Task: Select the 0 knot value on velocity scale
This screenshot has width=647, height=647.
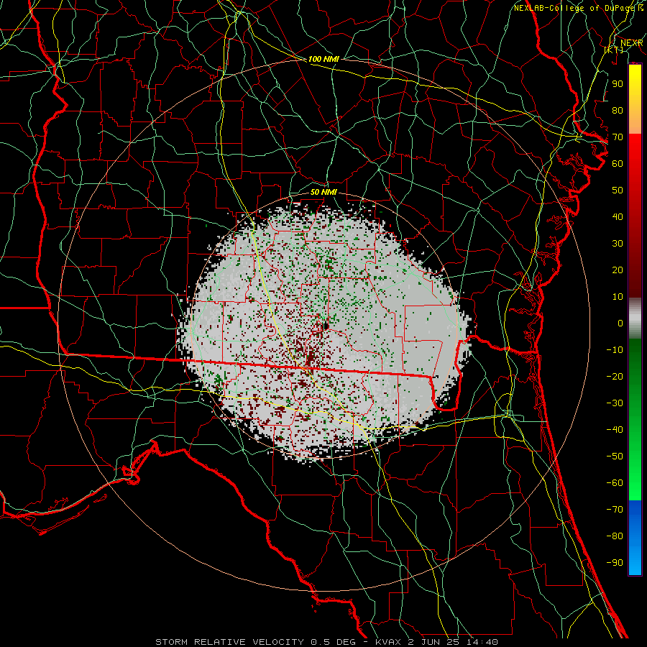Action: click(x=620, y=323)
